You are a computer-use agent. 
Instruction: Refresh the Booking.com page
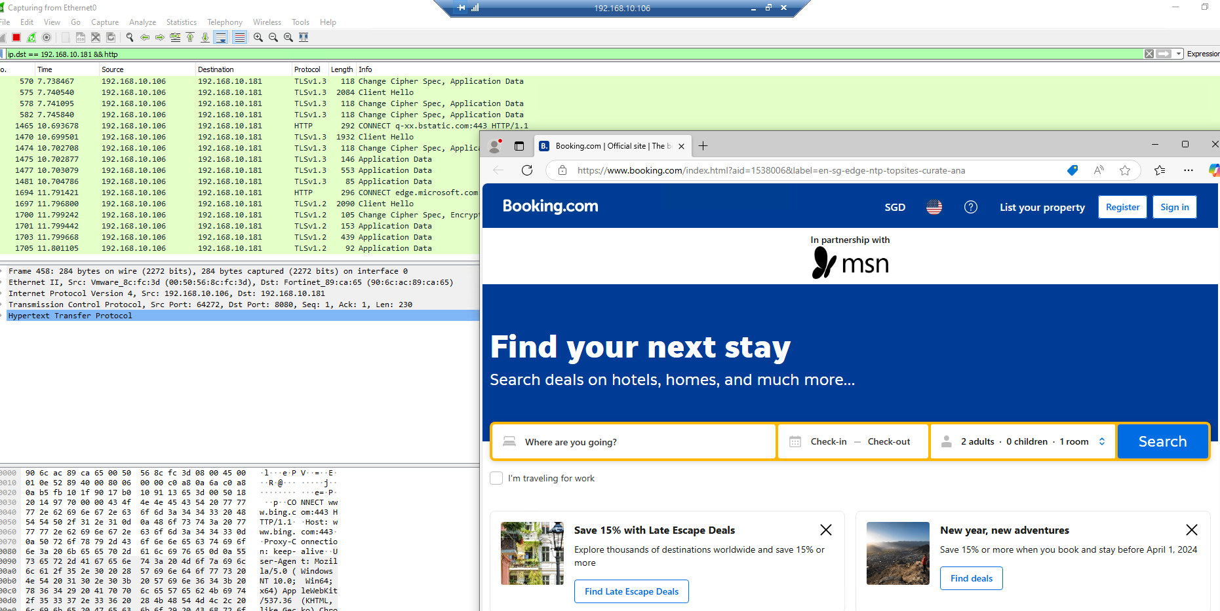[x=527, y=170]
